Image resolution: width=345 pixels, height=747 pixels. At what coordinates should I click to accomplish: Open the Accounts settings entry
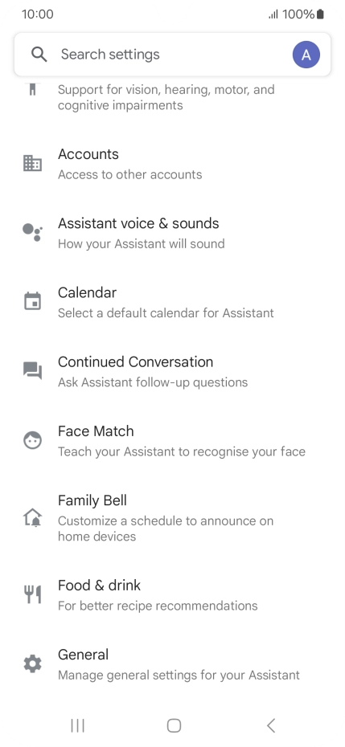tap(172, 163)
